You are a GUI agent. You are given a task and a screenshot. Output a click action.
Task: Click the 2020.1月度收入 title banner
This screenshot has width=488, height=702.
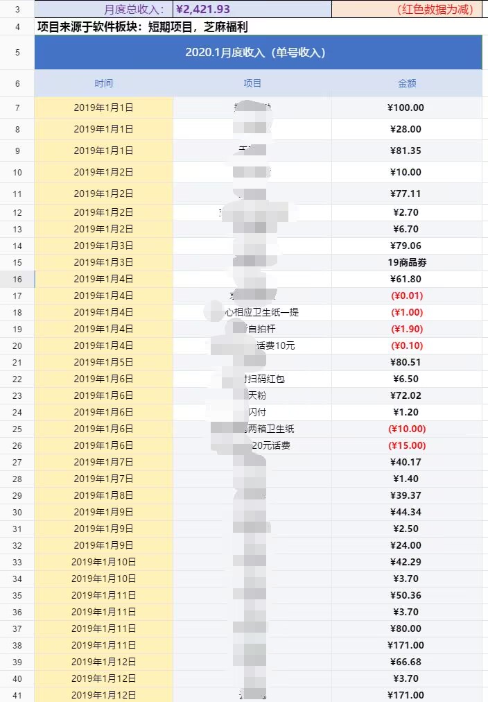258,53
